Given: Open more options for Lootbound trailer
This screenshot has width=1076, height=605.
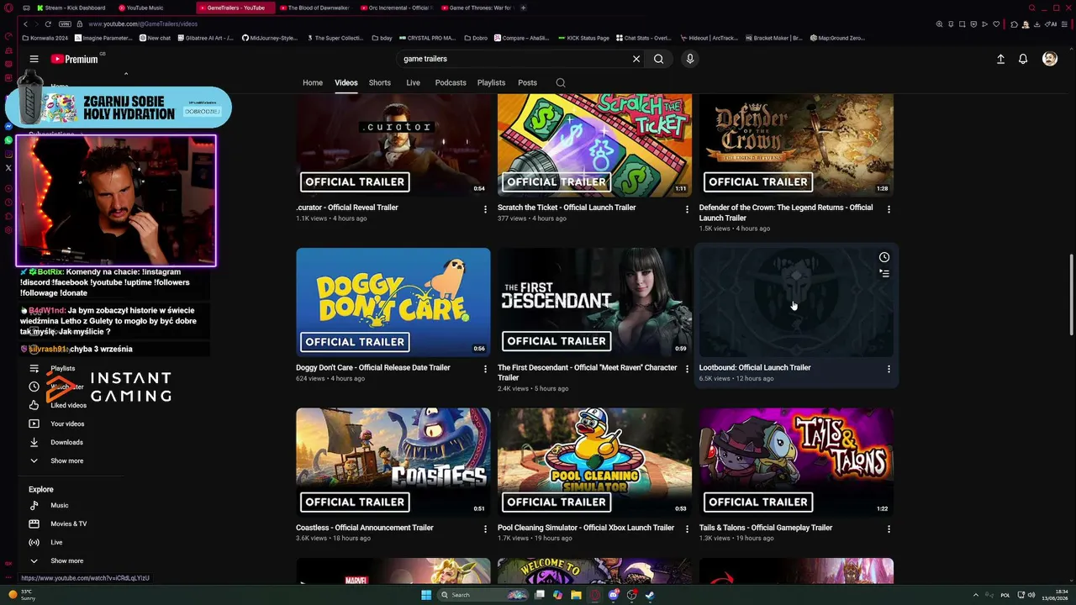Looking at the screenshot, I should 889,369.
